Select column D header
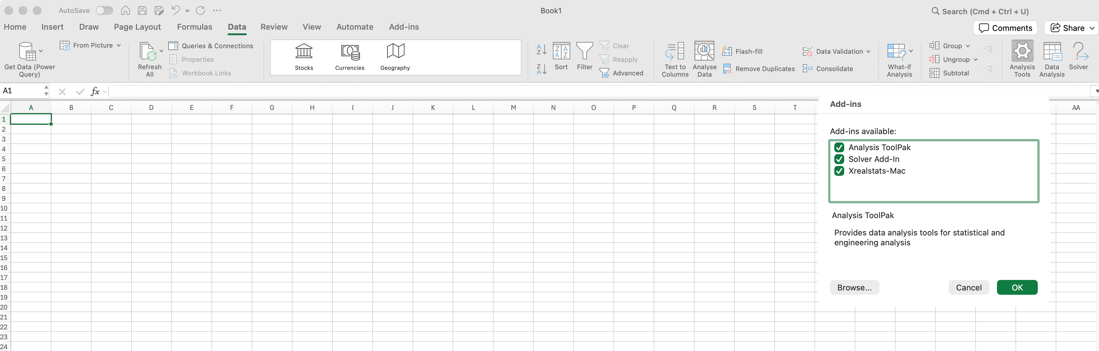Screen dimensions: 1099x351 point(152,108)
